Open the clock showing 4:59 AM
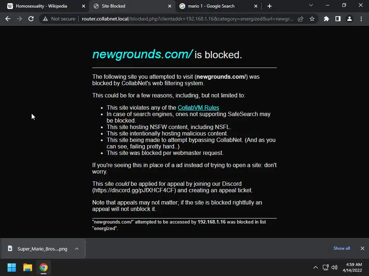Screen dimensions: 369x276 click(352, 267)
